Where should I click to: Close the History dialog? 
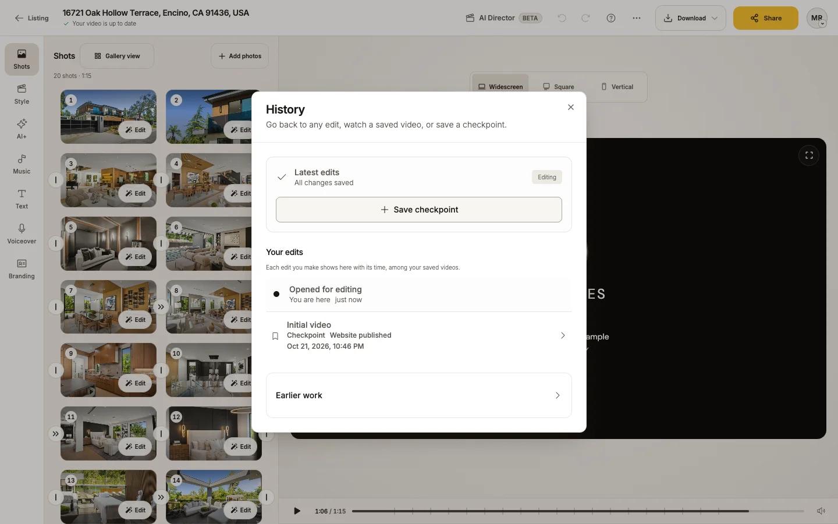pos(571,107)
